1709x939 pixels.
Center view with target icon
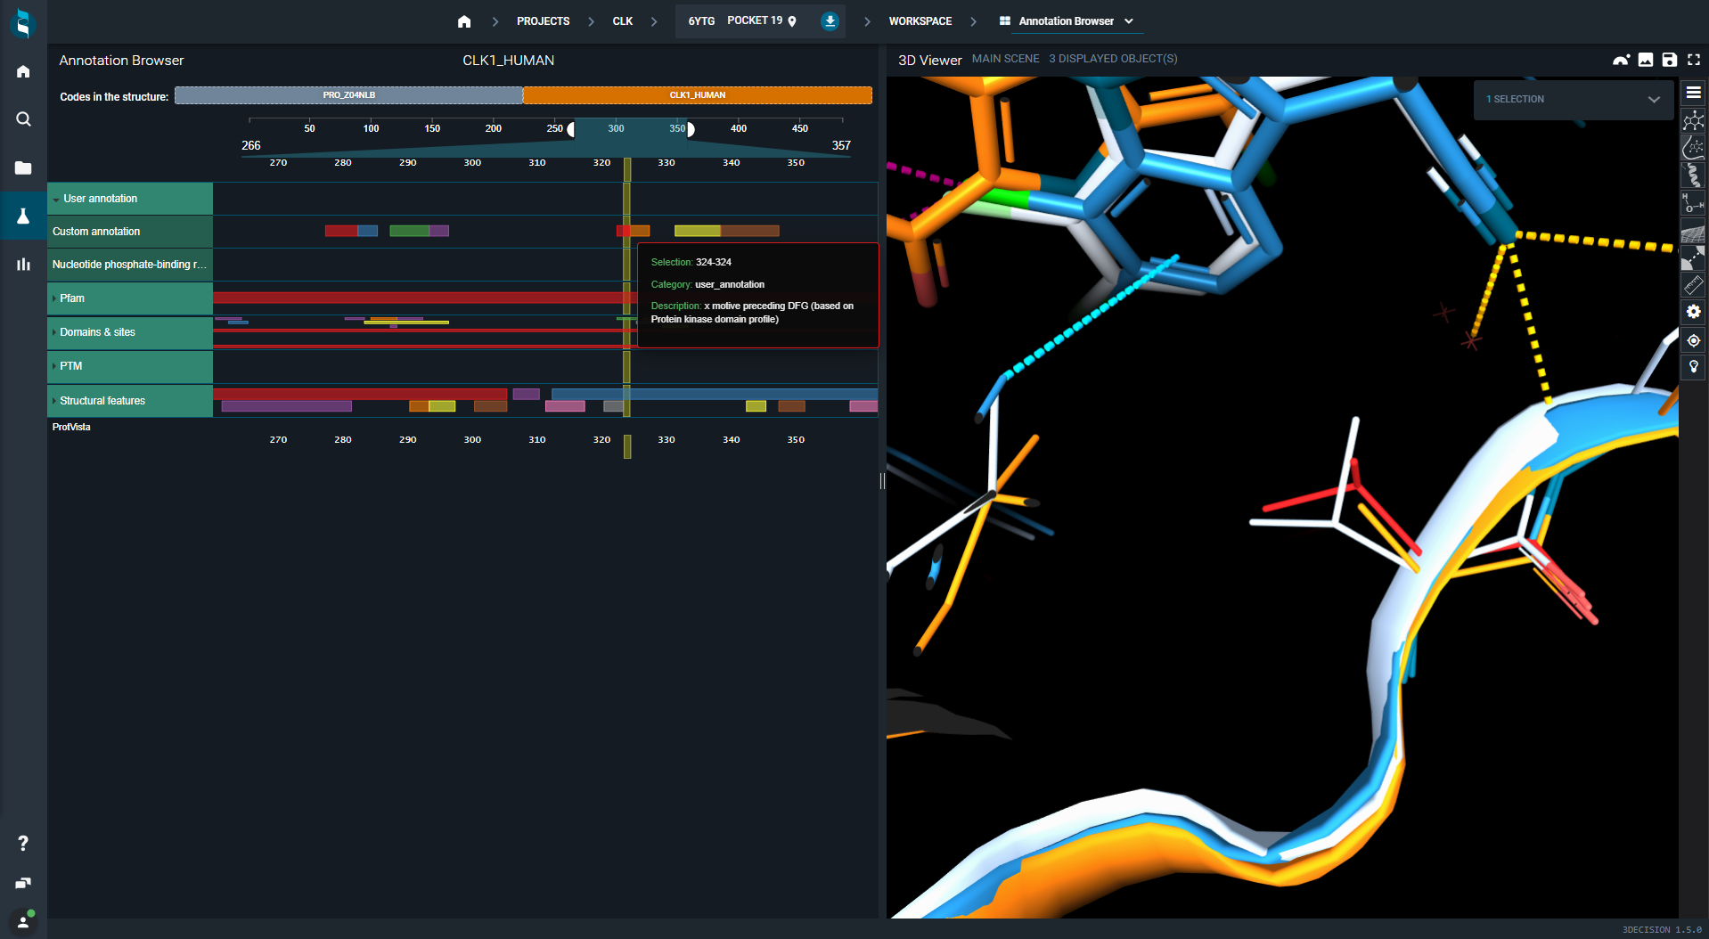(x=1694, y=340)
